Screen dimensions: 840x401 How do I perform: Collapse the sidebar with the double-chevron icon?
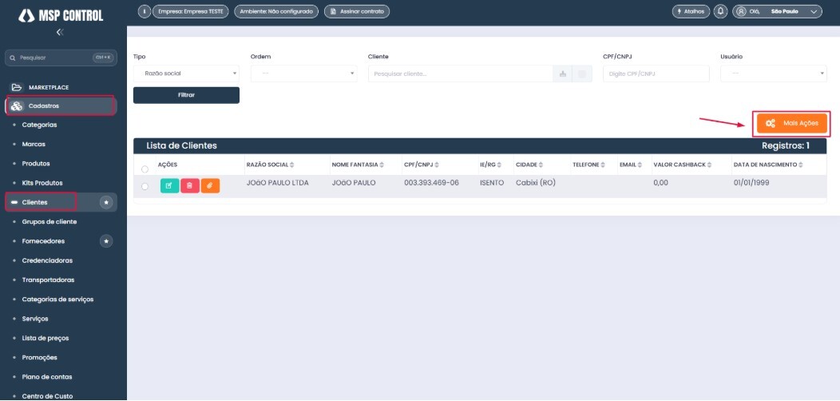60,32
